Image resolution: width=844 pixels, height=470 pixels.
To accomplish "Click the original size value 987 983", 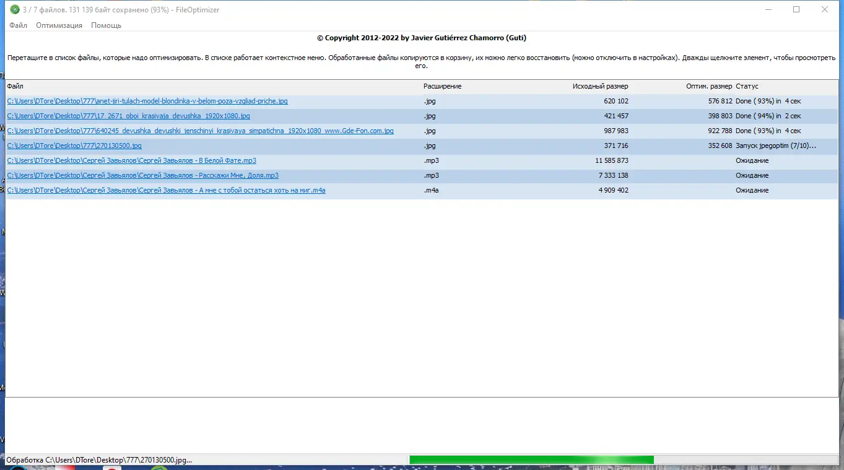I will tap(616, 131).
